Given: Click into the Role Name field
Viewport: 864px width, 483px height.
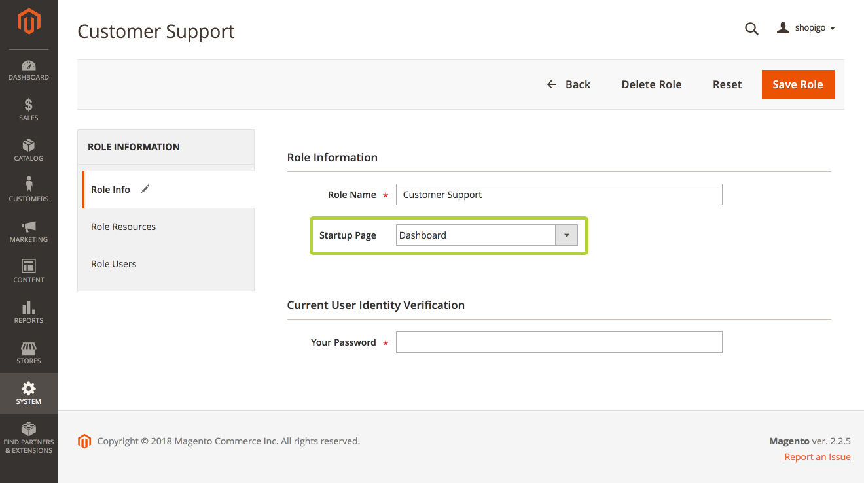Looking at the screenshot, I should (x=559, y=195).
